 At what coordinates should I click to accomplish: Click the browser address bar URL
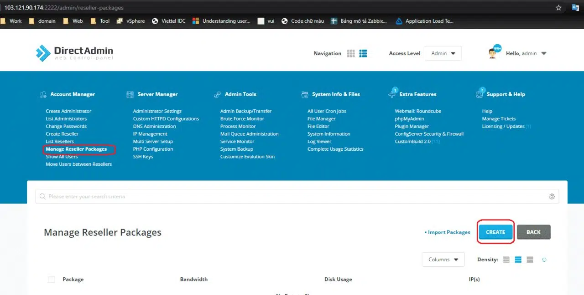(64, 8)
